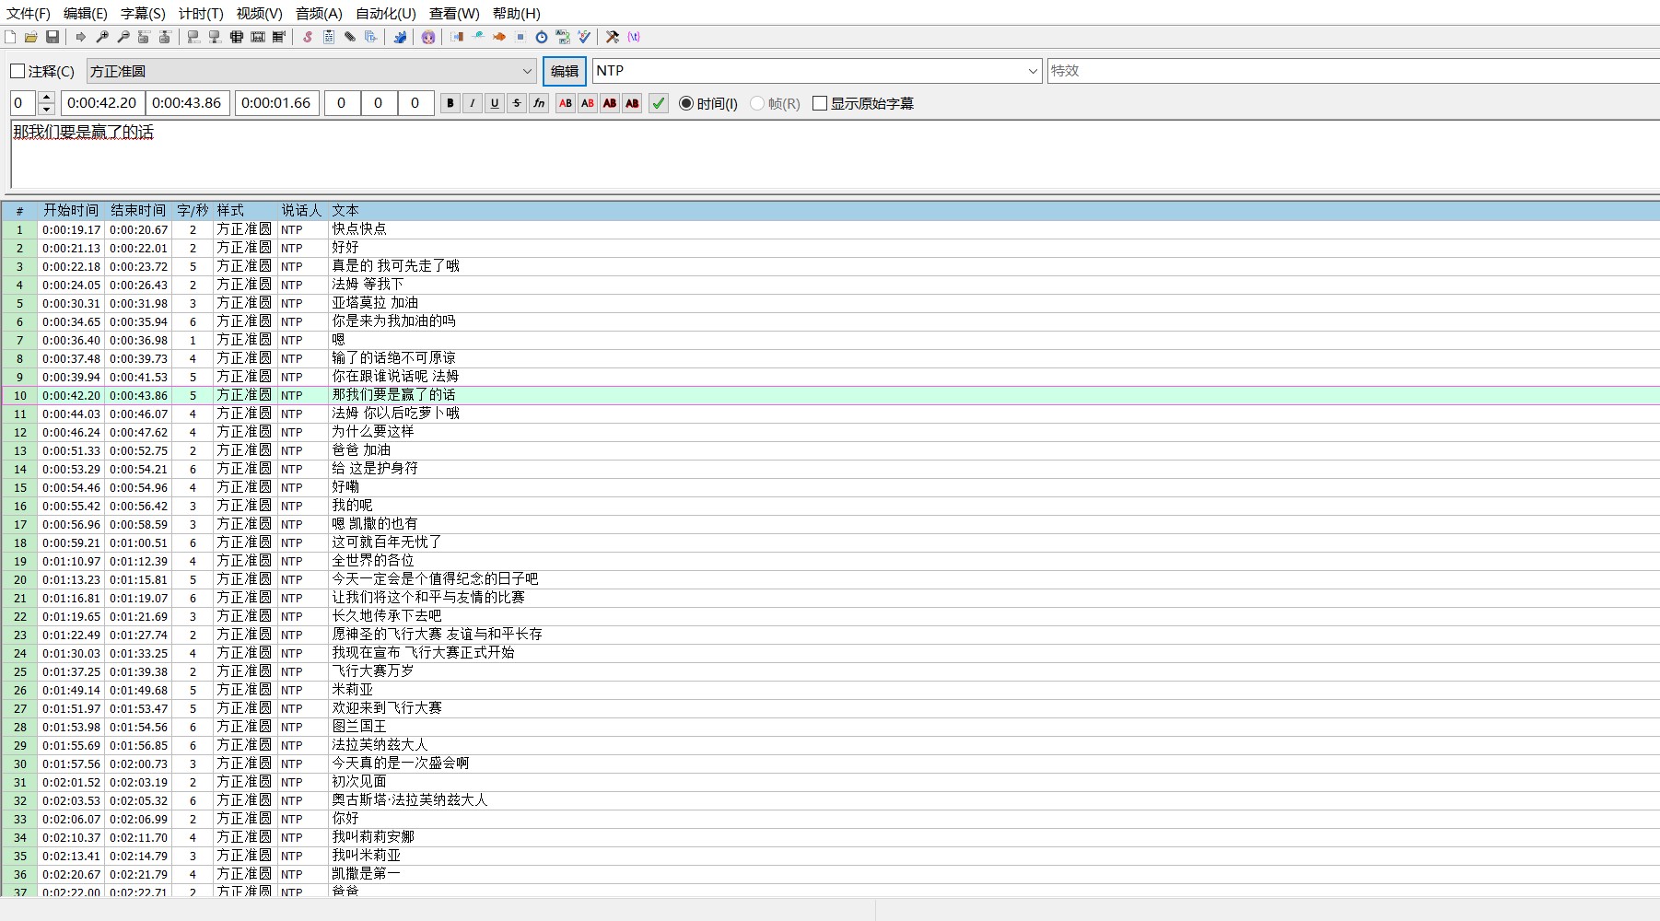Image resolution: width=1660 pixels, height=921 pixels.
Task: Jump video to subtitle end icon
Action: point(165,37)
